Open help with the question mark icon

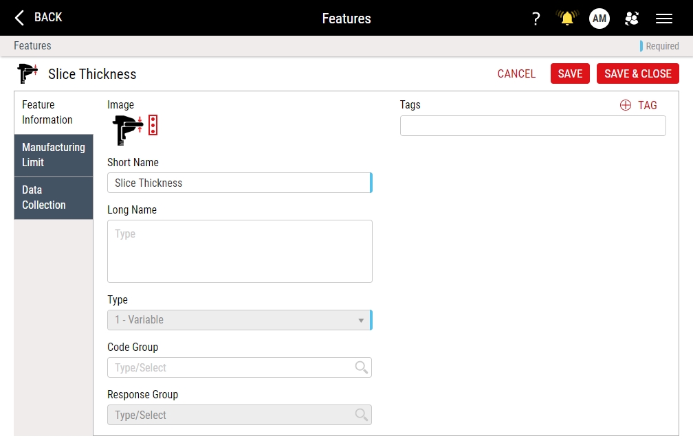coord(536,19)
